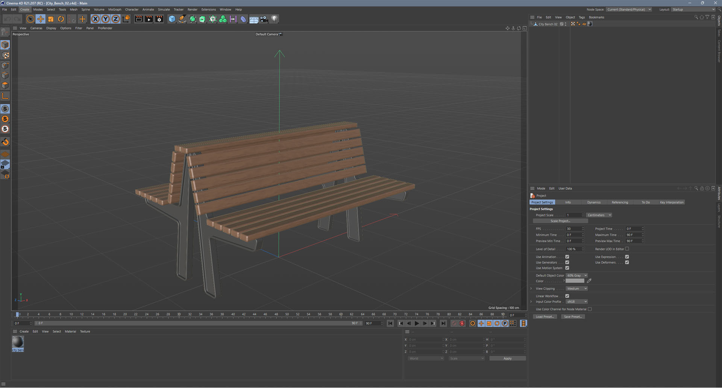The height and width of the screenshot is (388, 722).
Task: Add a Cube primitive object
Action: (172, 19)
